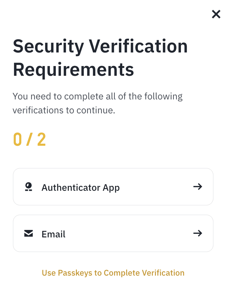Click 'verifications to continue' text line
Image resolution: width=227 pixels, height=285 pixels.
tap(64, 110)
